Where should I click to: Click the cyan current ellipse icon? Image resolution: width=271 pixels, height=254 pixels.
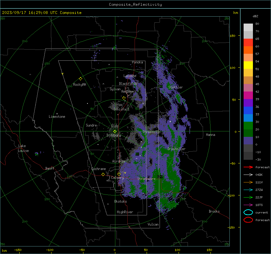(x=248, y=212)
